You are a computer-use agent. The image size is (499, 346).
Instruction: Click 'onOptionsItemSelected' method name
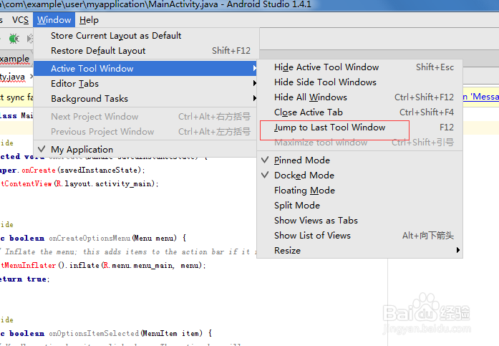coord(94,333)
